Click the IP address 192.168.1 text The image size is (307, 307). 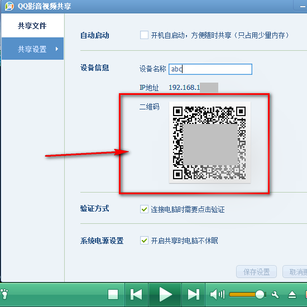(184, 88)
